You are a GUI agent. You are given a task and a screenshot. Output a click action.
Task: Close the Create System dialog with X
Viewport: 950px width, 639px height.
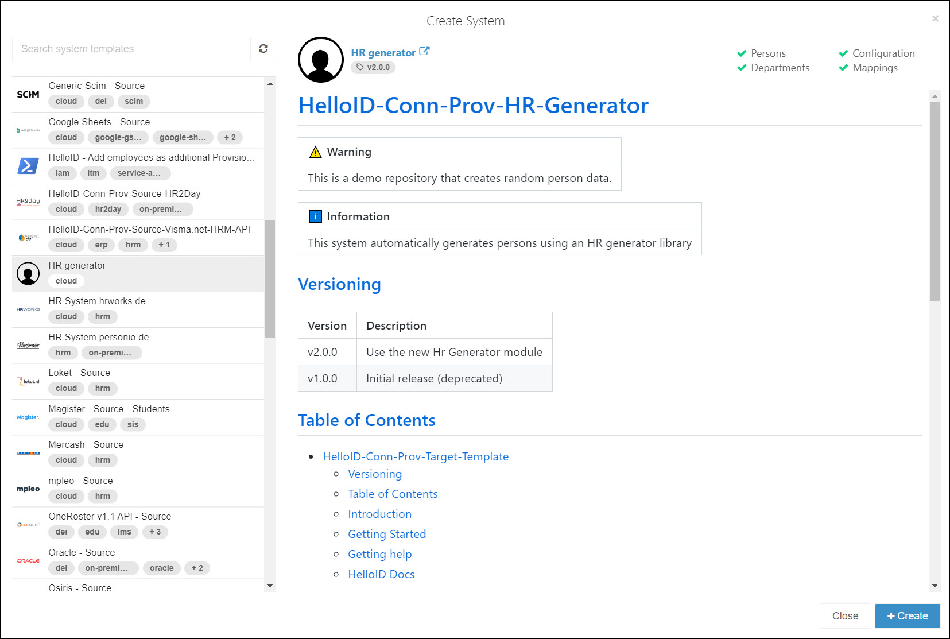(x=935, y=18)
